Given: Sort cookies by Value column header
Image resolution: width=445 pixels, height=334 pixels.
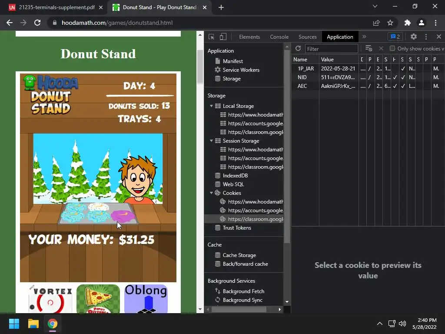Looking at the screenshot, I should click(x=339, y=59).
